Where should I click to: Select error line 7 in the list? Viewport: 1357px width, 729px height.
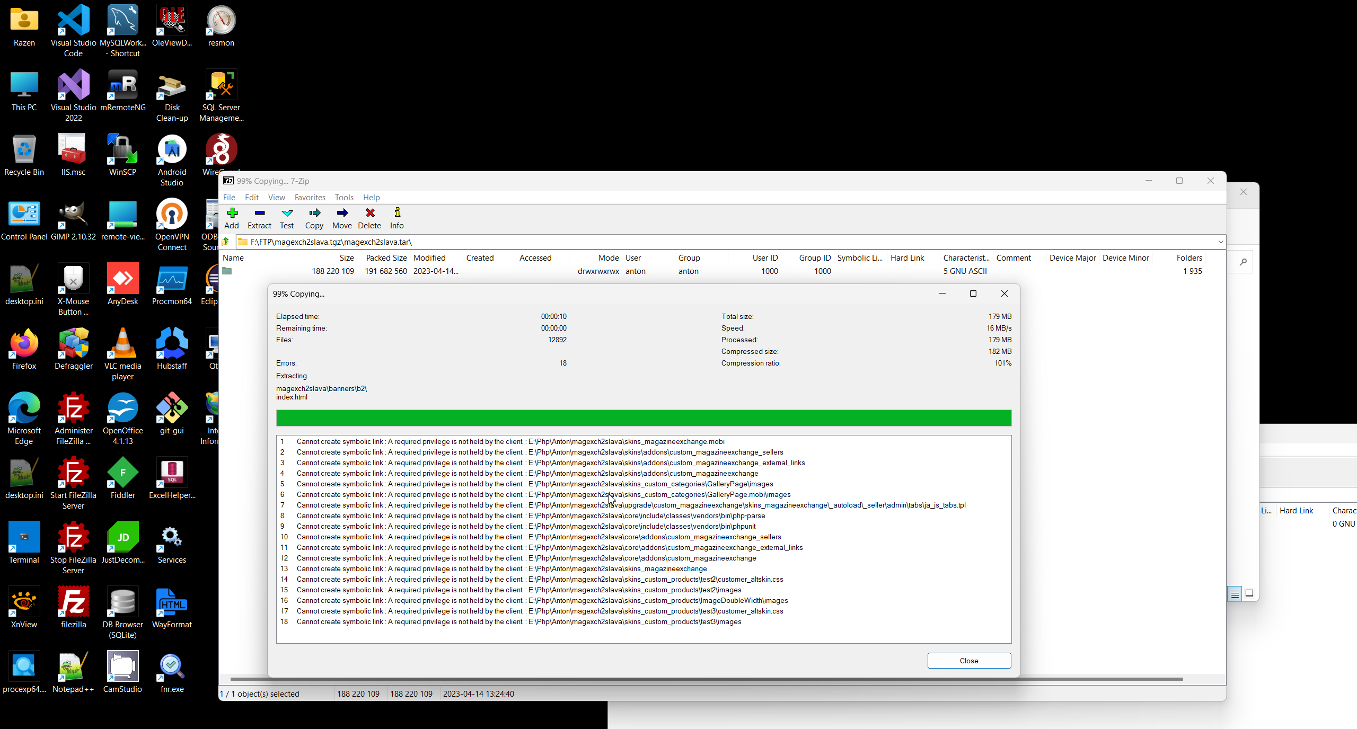[631, 505]
